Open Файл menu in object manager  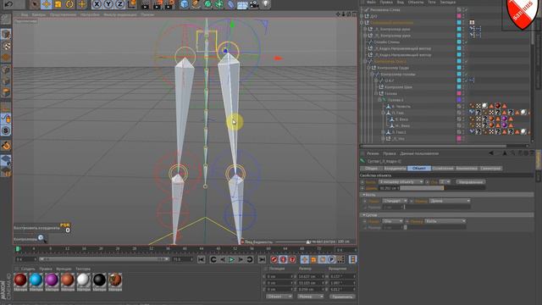371,2
